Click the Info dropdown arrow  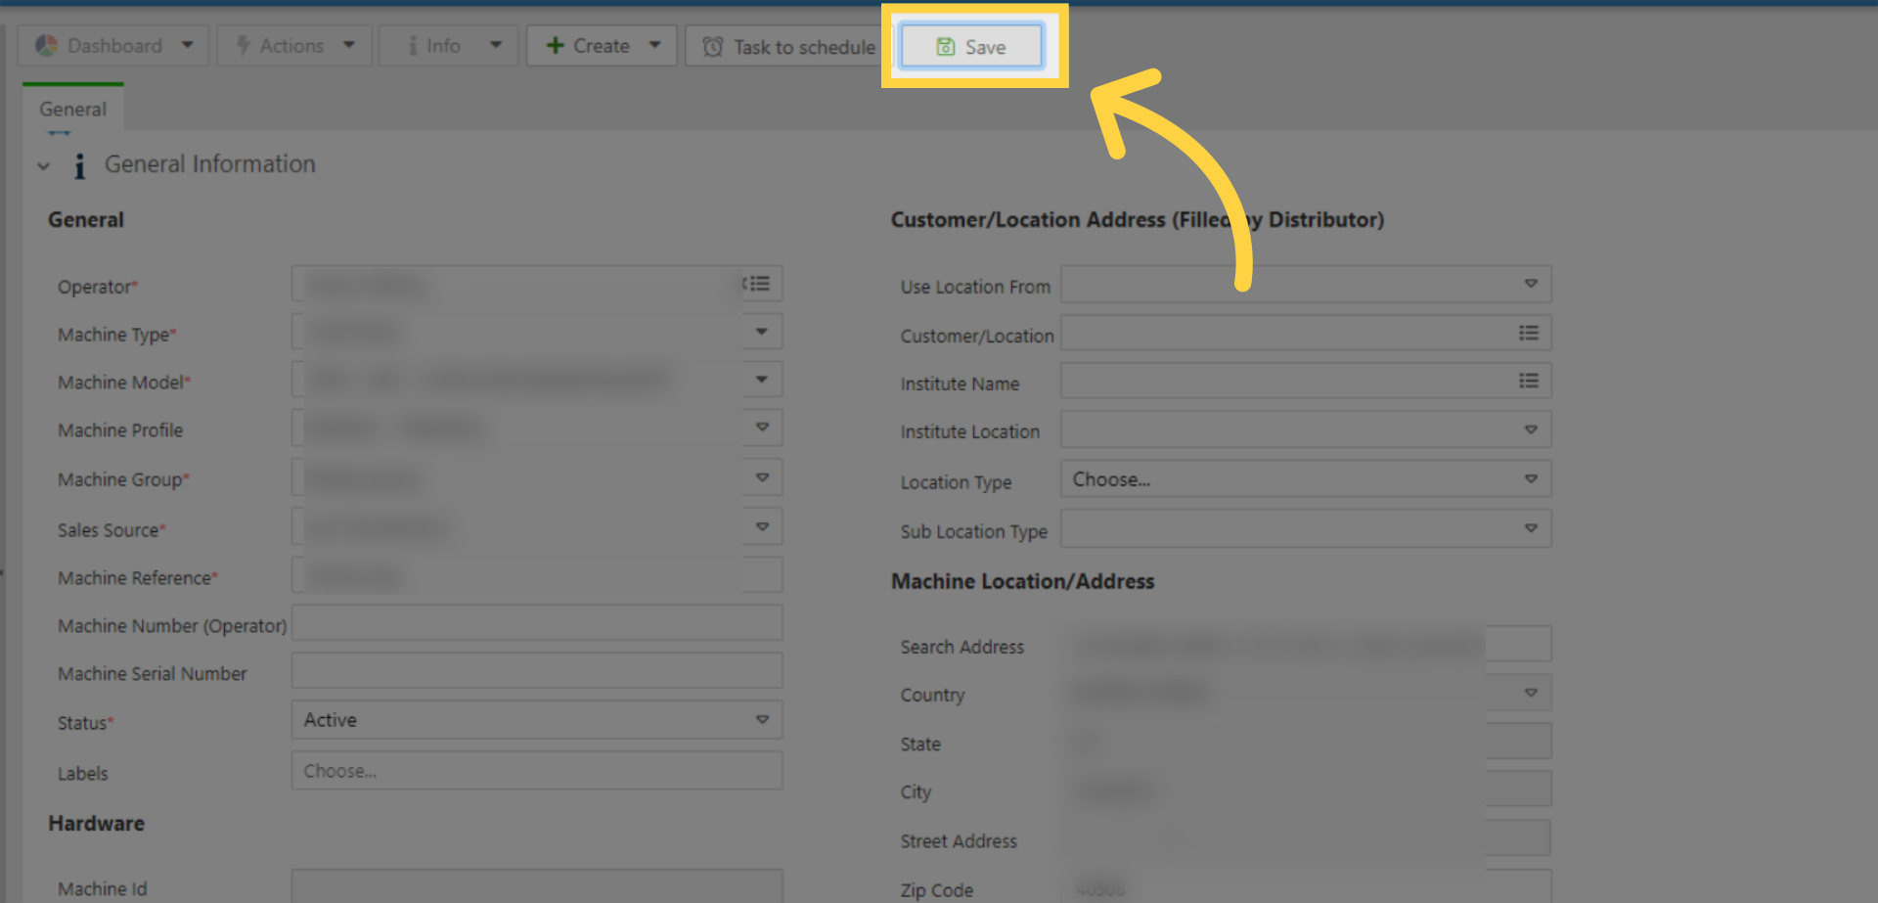pyautogui.click(x=496, y=45)
